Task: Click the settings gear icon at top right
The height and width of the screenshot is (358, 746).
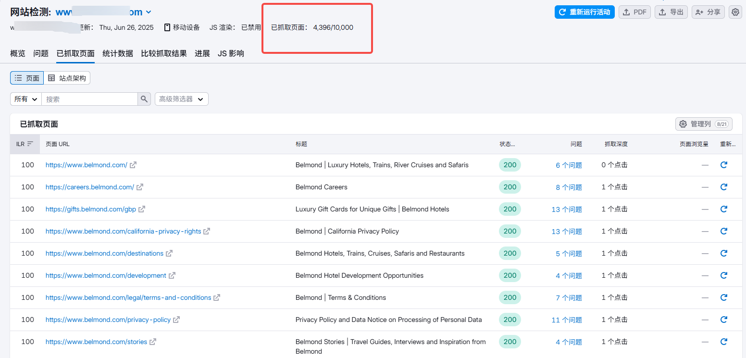Action: [x=735, y=12]
